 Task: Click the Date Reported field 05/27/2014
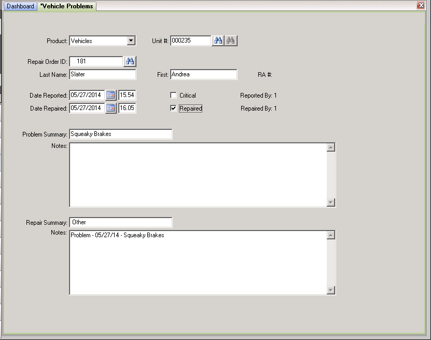coord(87,95)
